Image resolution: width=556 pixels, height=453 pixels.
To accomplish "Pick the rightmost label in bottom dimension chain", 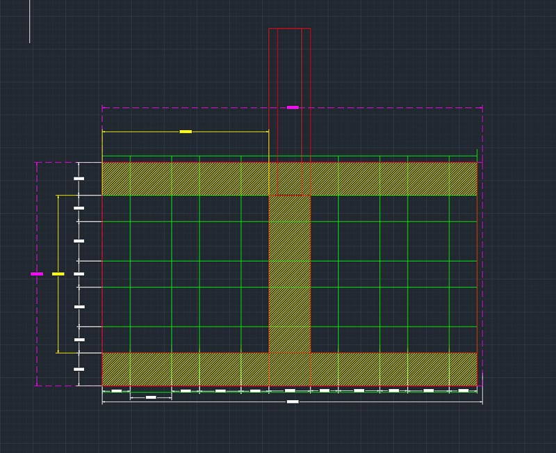I will (464, 391).
